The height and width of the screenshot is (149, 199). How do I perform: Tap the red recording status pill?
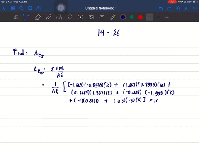pyautogui.click(x=172, y=2)
